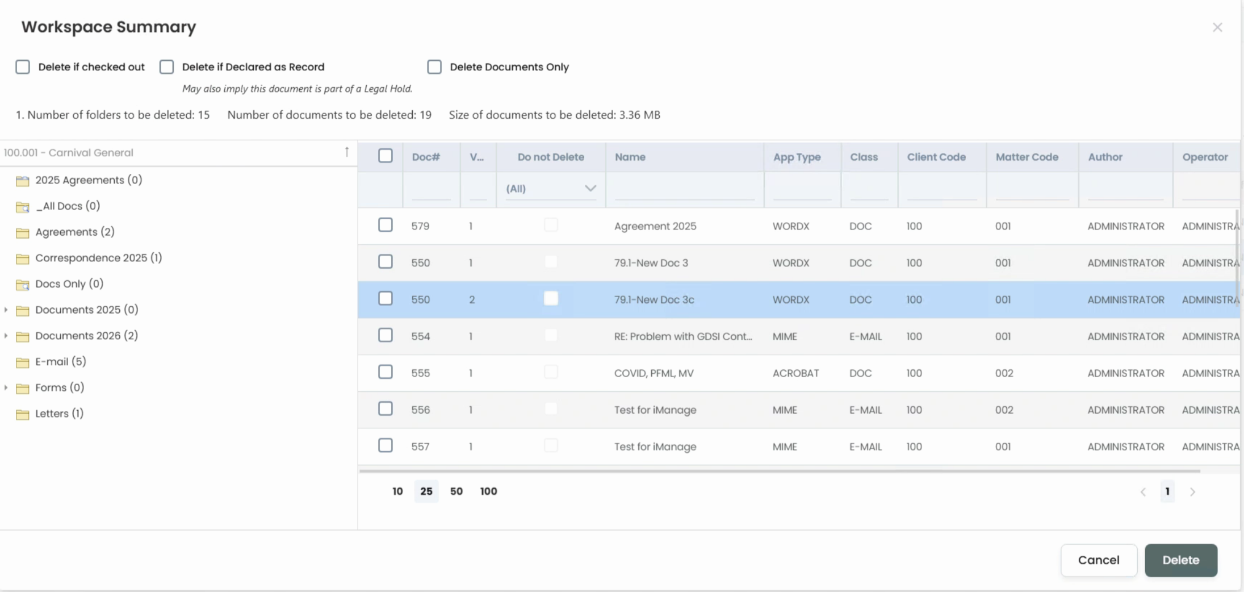Click the Docs Only search folder icon
Image resolution: width=1244 pixels, height=592 pixels.
(23, 285)
